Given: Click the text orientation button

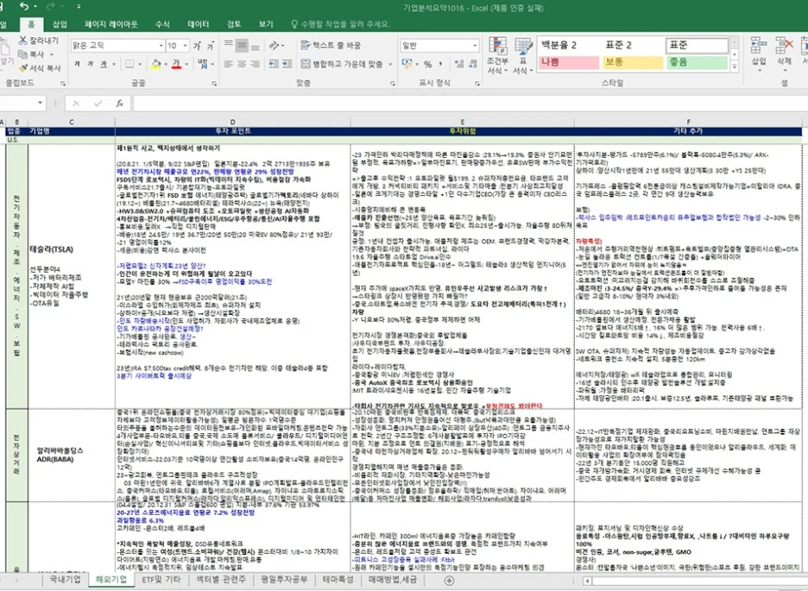Looking at the screenshot, I should [277, 46].
